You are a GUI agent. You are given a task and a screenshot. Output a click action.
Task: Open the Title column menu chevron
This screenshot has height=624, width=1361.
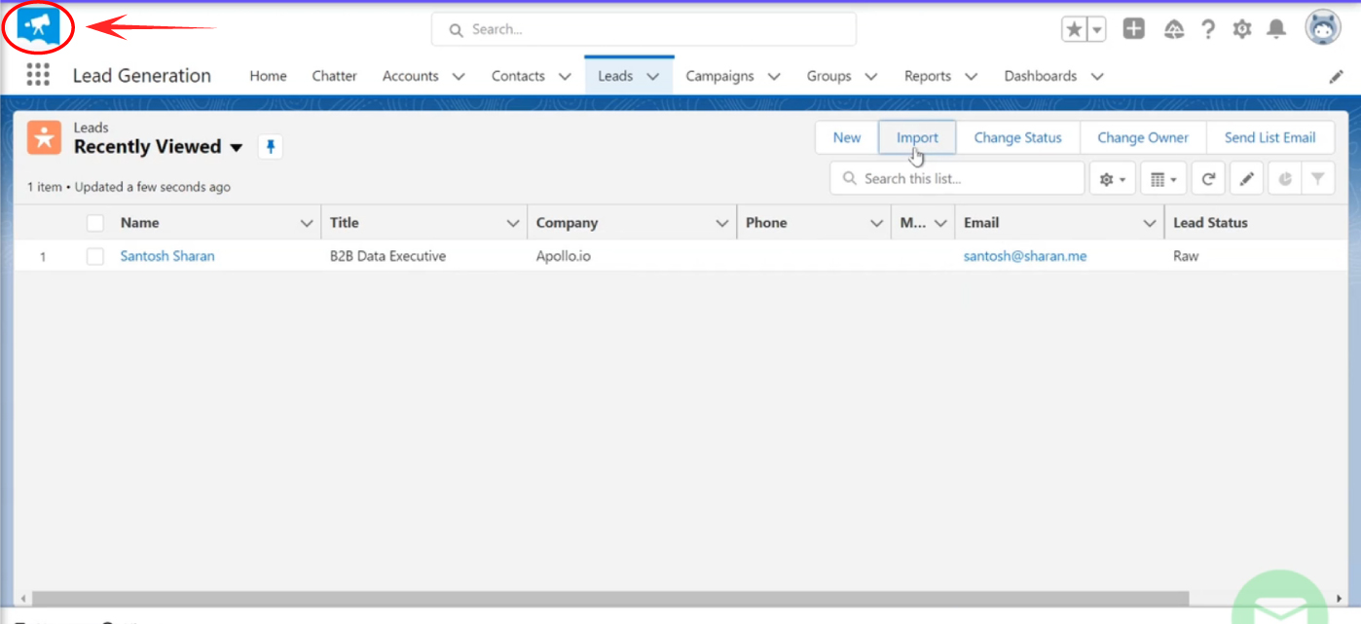coord(513,223)
